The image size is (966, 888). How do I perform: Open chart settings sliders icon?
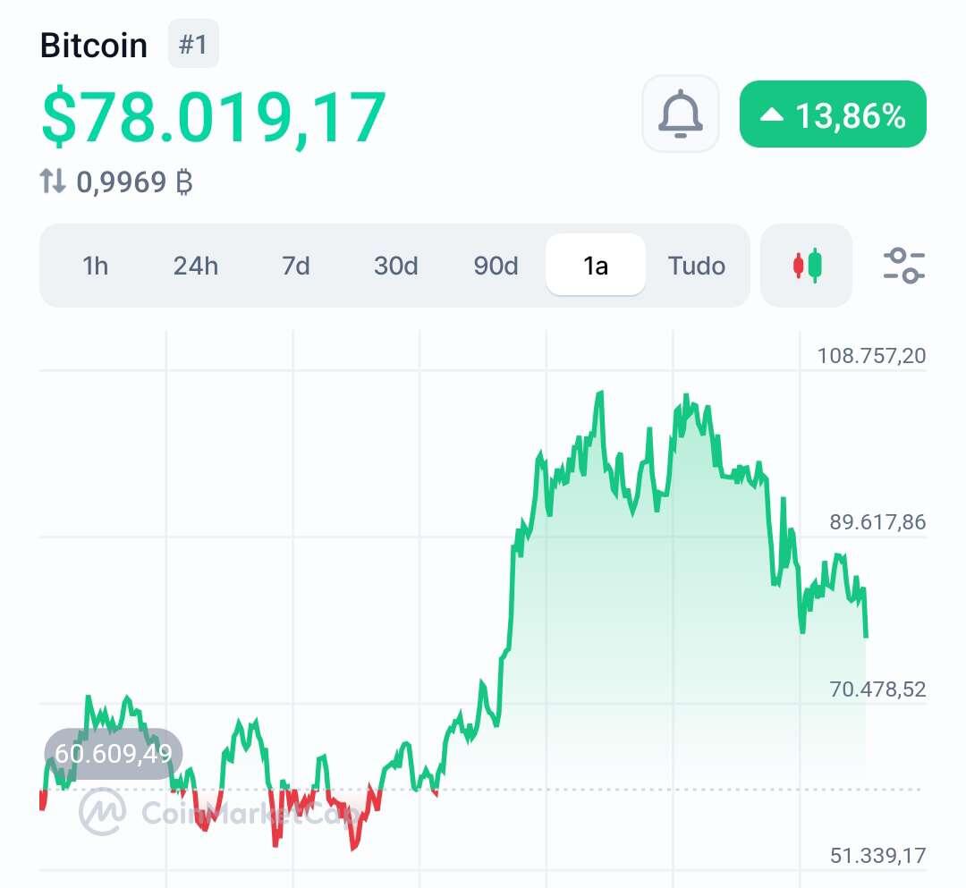[903, 266]
